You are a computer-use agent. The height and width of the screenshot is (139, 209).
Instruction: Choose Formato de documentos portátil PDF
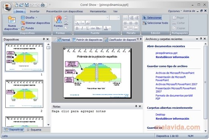(x=174, y=97)
